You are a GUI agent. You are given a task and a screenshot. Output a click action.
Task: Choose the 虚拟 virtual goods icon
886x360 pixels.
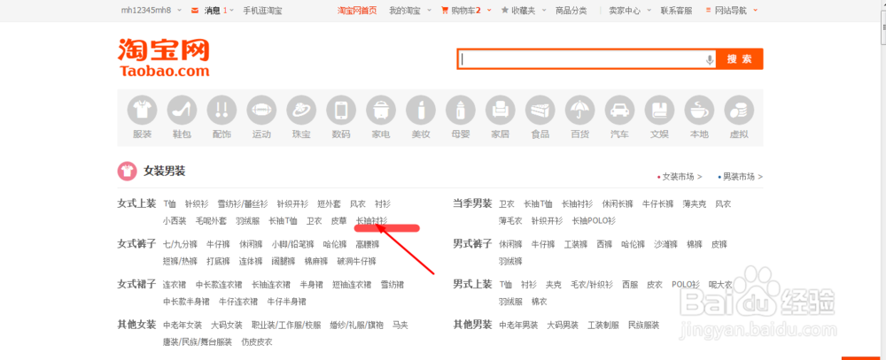coord(739,110)
